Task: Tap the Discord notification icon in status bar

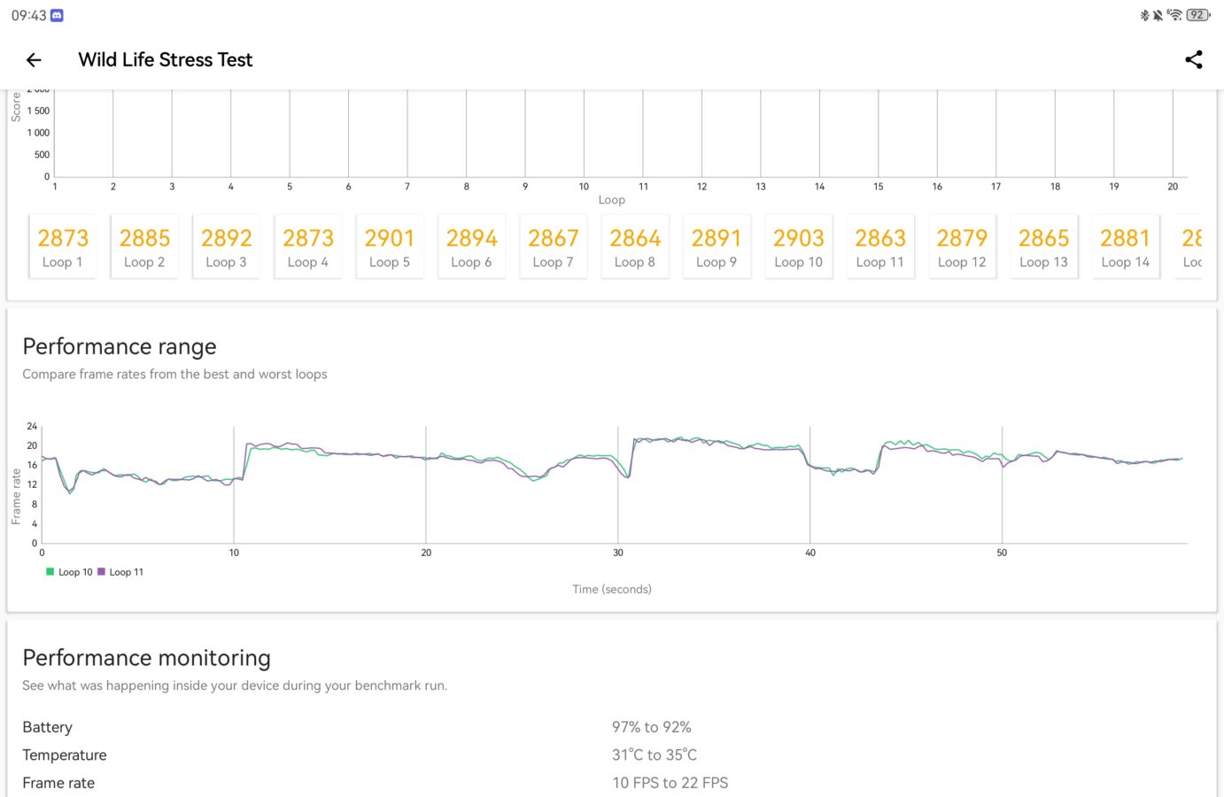Action: click(57, 15)
